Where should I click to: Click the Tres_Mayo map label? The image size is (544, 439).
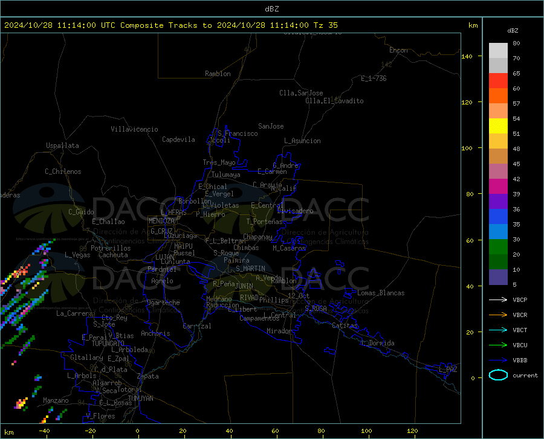pyautogui.click(x=219, y=162)
